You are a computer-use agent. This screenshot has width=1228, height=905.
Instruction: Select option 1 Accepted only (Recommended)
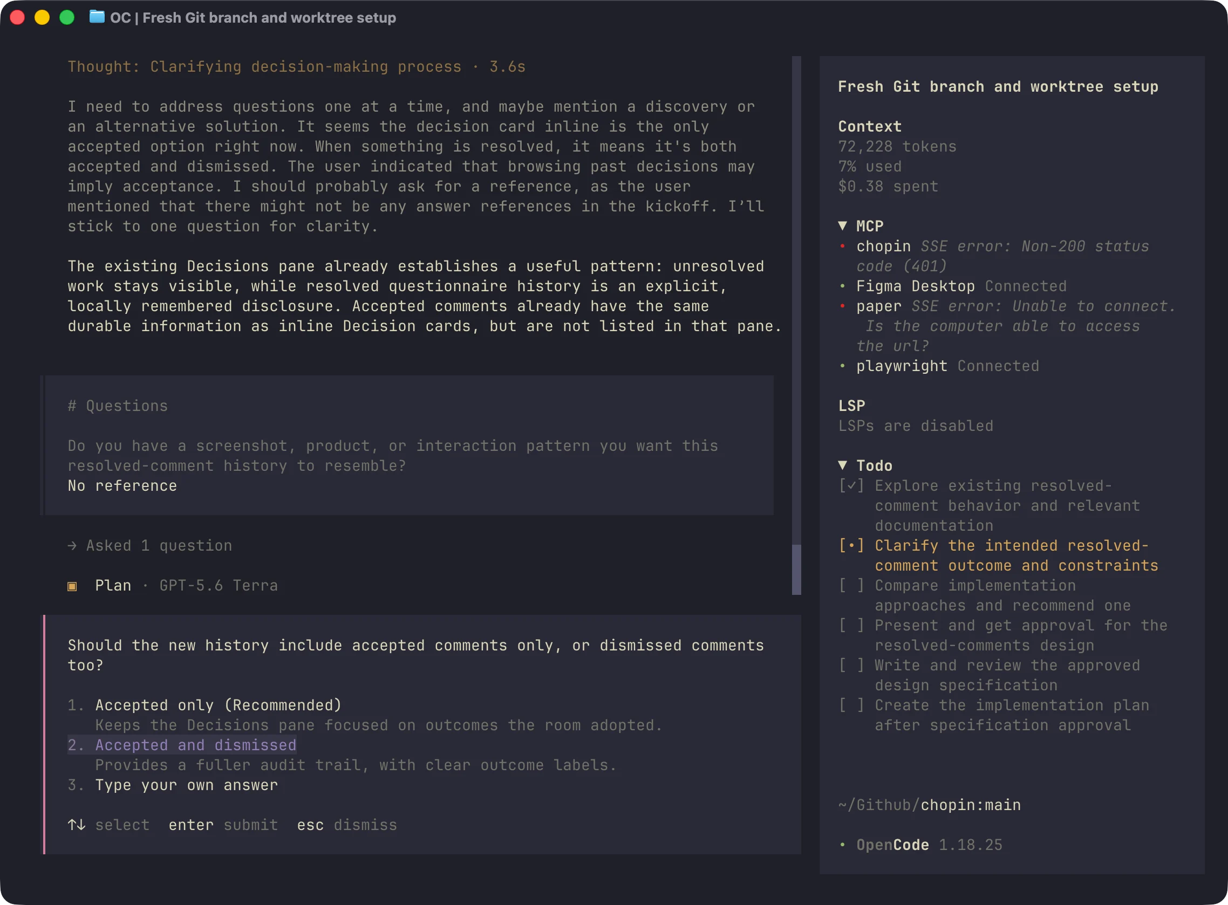pos(204,705)
